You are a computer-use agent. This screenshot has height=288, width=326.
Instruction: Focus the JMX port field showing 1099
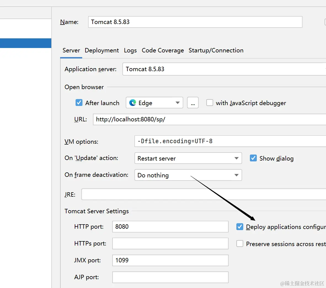point(170,260)
